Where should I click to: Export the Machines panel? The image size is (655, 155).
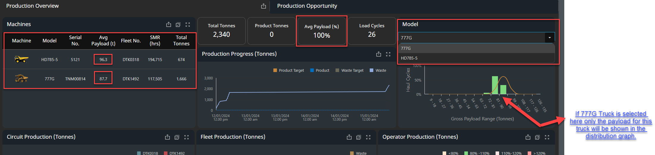(169, 25)
